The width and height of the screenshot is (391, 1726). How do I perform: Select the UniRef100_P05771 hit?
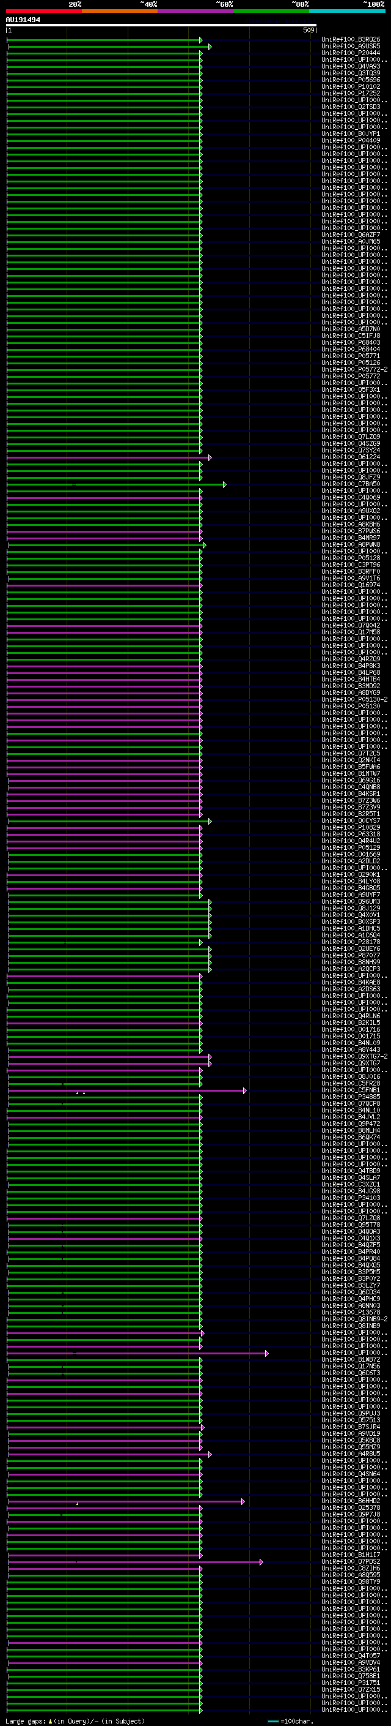[x=351, y=356]
